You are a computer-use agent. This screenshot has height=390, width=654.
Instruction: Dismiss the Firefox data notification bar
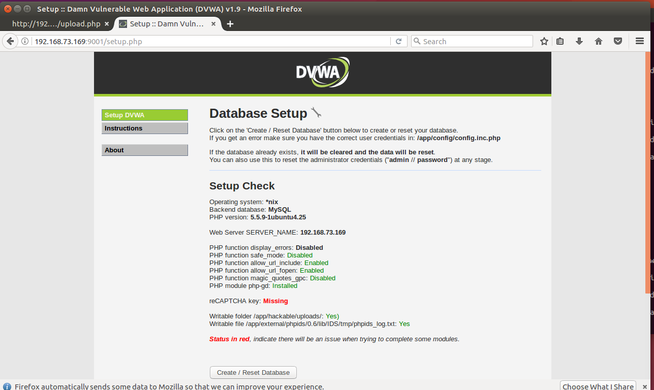click(645, 386)
